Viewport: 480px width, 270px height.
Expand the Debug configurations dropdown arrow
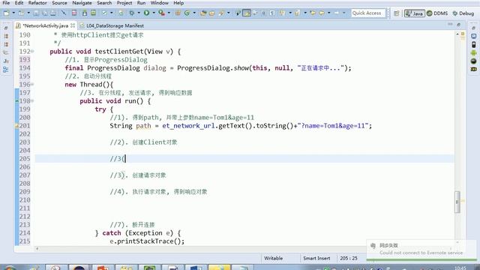click(139, 13)
